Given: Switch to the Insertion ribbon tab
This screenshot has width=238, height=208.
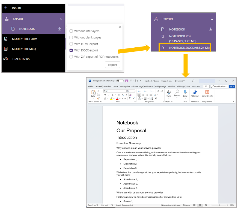Looking at the screenshot, I should click(x=107, y=87).
